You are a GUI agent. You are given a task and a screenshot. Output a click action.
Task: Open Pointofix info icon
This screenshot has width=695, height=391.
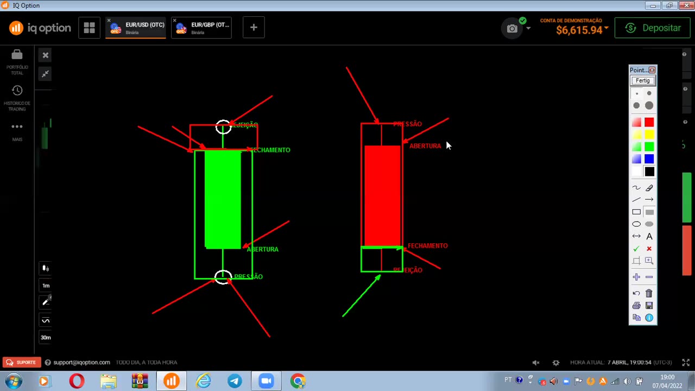click(649, 318)
